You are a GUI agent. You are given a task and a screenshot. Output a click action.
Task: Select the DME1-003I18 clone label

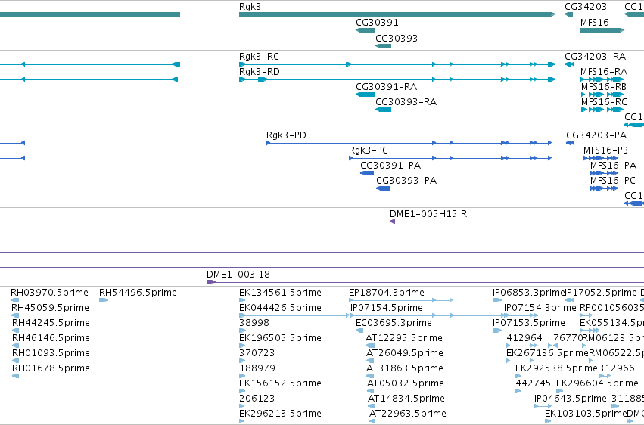238,275
